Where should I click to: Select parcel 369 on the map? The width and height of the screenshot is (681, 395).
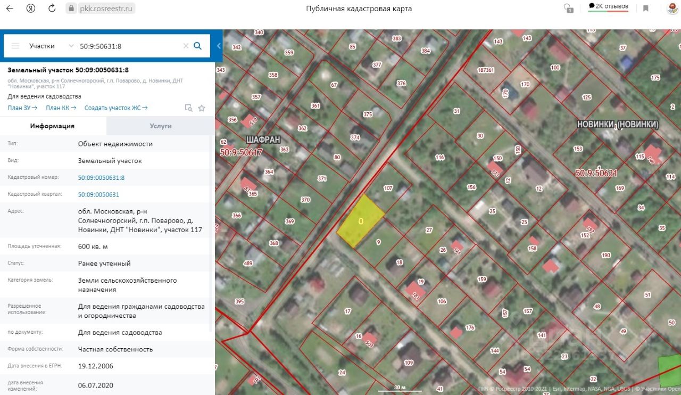pos(289,221)
